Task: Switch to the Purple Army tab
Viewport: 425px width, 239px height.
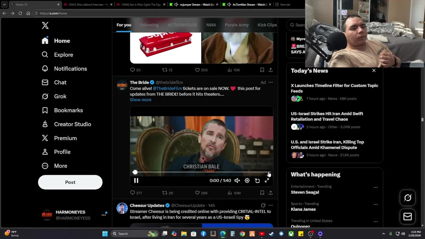Action: click(237, 25)
